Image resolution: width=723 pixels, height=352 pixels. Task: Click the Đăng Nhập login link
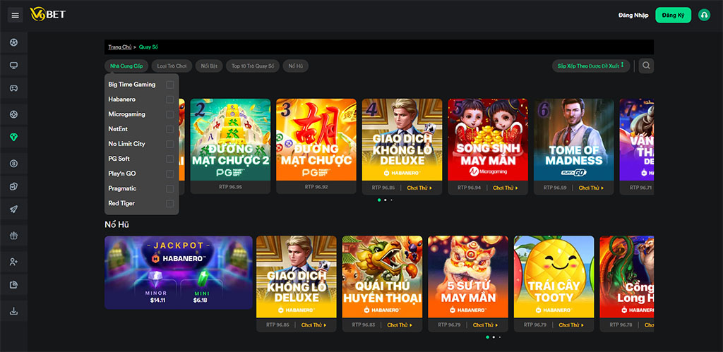(x=633, y=16)
